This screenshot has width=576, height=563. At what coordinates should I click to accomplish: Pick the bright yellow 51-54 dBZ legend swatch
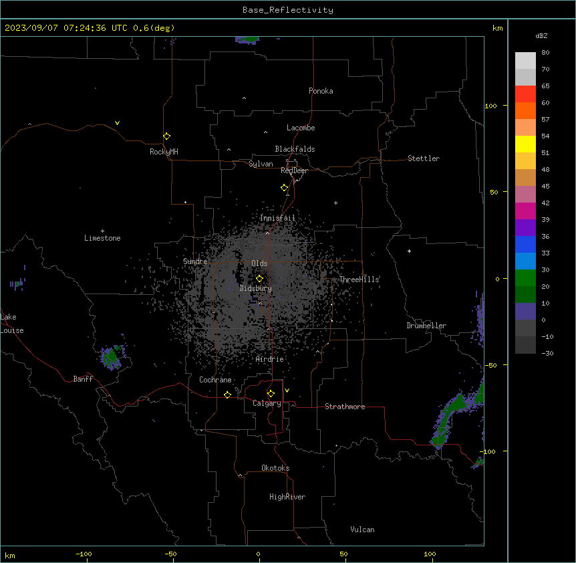[x=525, y=144]
